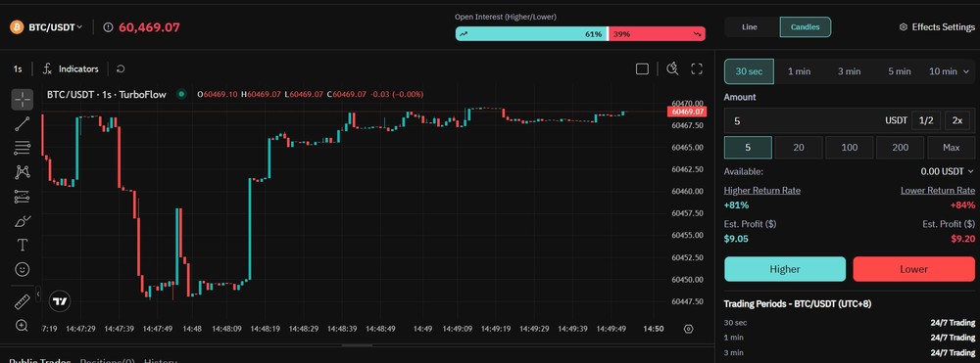Expand the Available balance USDT dropdown
The image size is (980, 363).
pyautogui.click(x=947, y=171)
